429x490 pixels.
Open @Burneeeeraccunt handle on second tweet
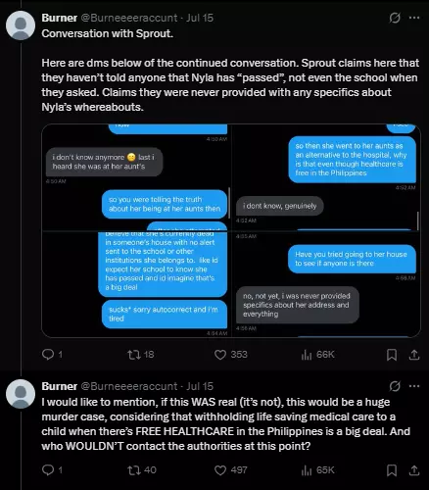pos(129,386)
